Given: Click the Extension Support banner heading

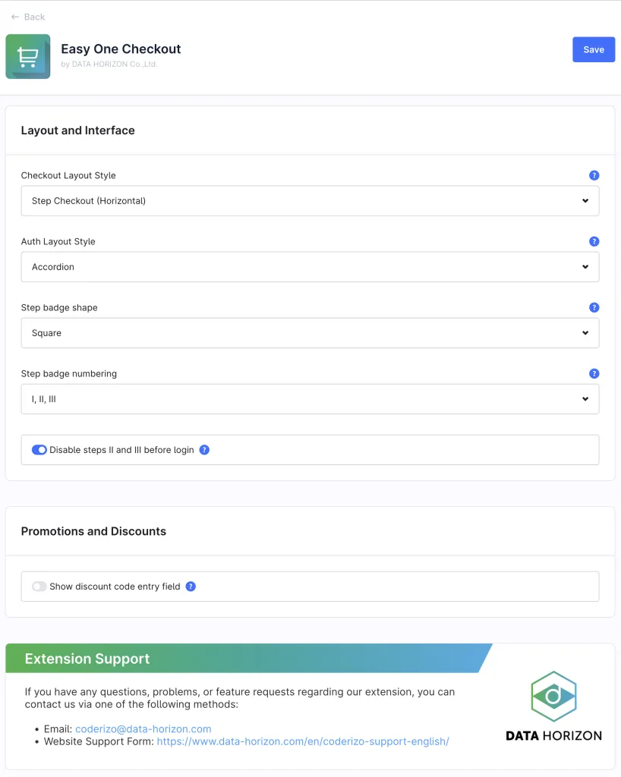Looking at the screenshot, I should coord(87,659).
